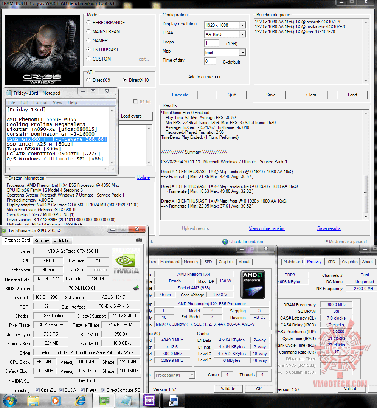Open the Notepad View menu
The image size is (377, 408).
click(x=57, y=102)
